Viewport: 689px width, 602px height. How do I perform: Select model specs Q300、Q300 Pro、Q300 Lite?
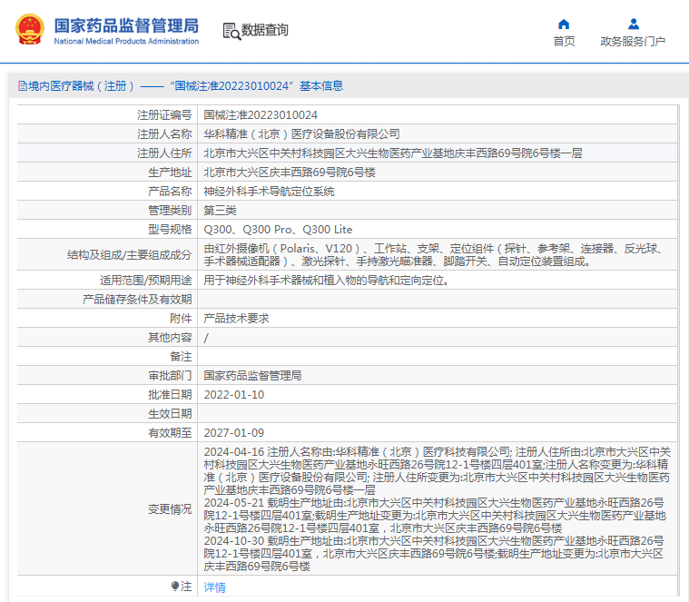click(278, 230)
